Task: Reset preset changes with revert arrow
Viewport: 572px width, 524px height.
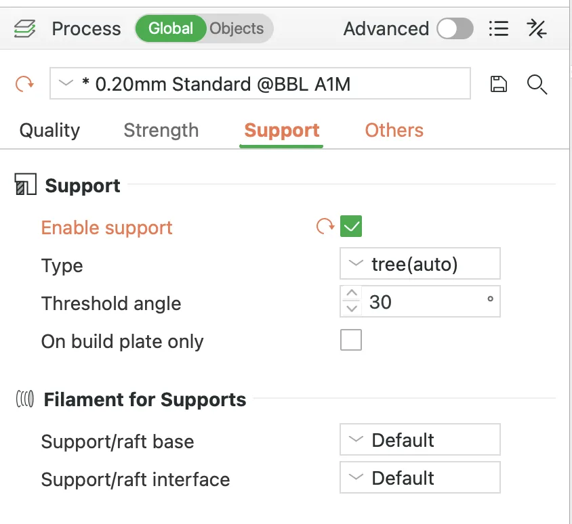Action: [x=25, y=84]
